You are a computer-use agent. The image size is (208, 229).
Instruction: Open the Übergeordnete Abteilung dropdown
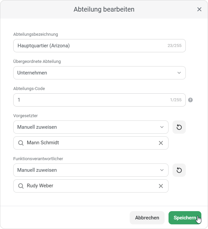[99, 73]
